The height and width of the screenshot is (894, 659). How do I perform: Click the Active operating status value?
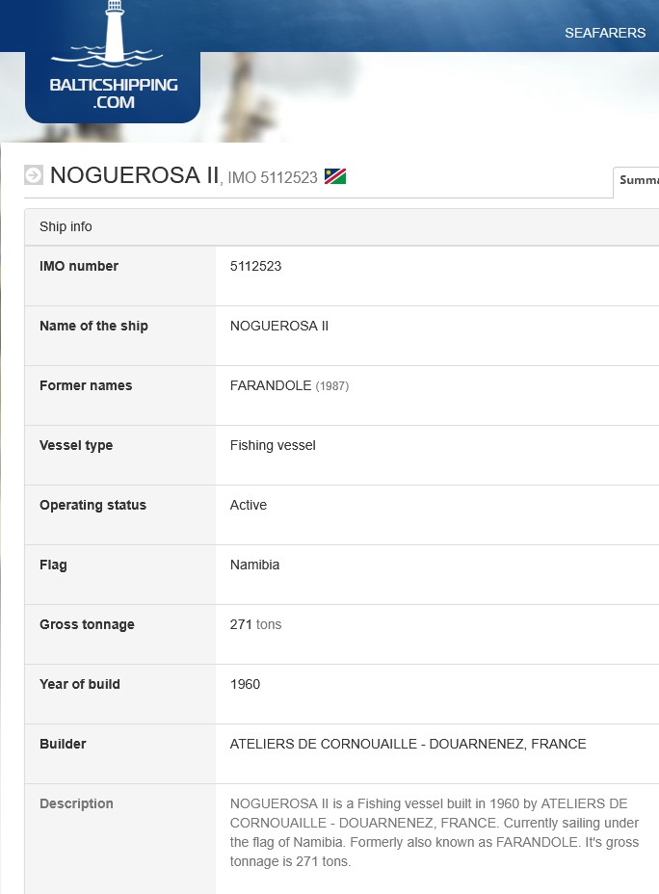(x=249, y=505)
